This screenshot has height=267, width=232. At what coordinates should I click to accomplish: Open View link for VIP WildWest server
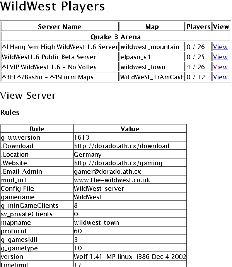220,67
